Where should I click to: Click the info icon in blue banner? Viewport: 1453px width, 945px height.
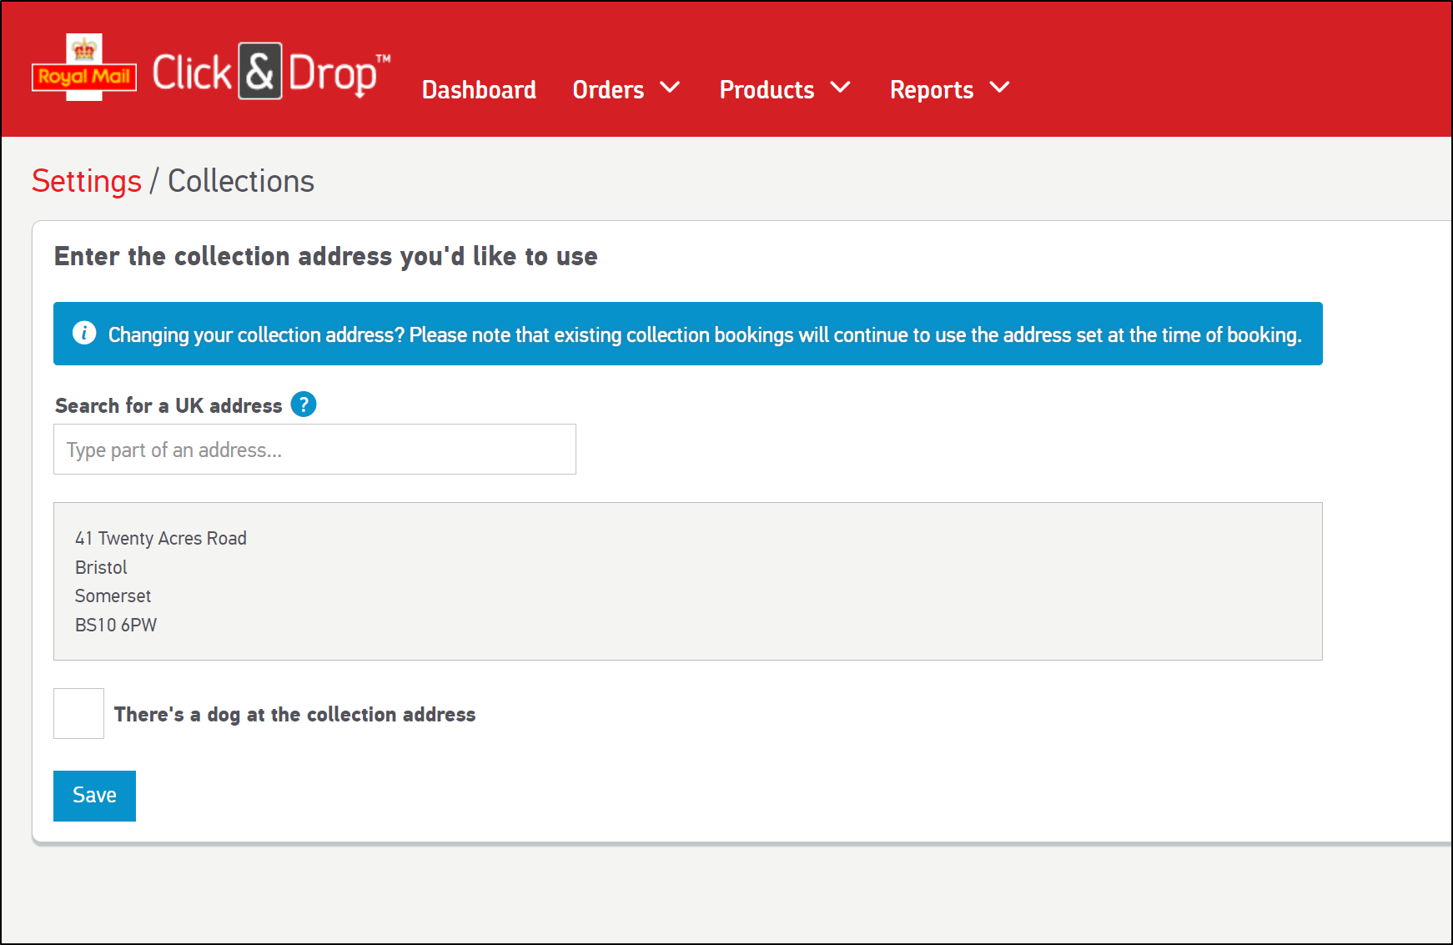(x=84, y=334)
